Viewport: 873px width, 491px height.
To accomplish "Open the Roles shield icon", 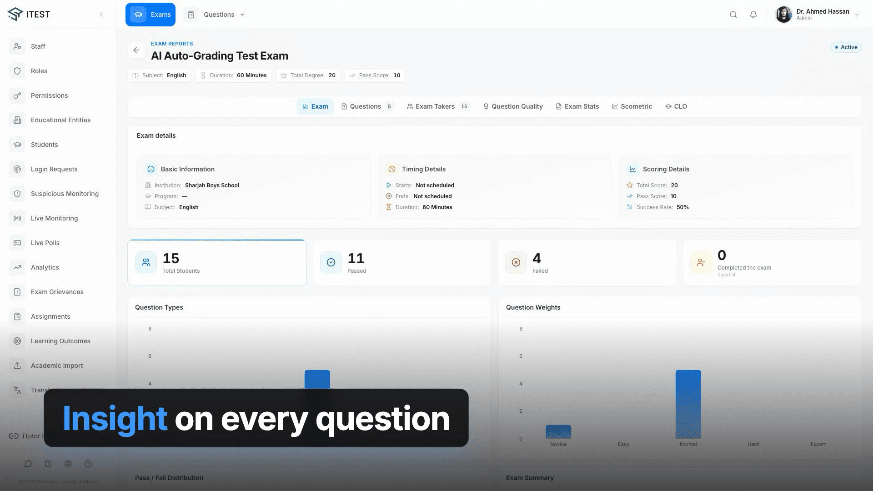I will (17, 71).
